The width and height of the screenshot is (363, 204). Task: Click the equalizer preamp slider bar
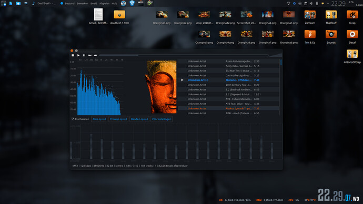(x=72, y=150)
